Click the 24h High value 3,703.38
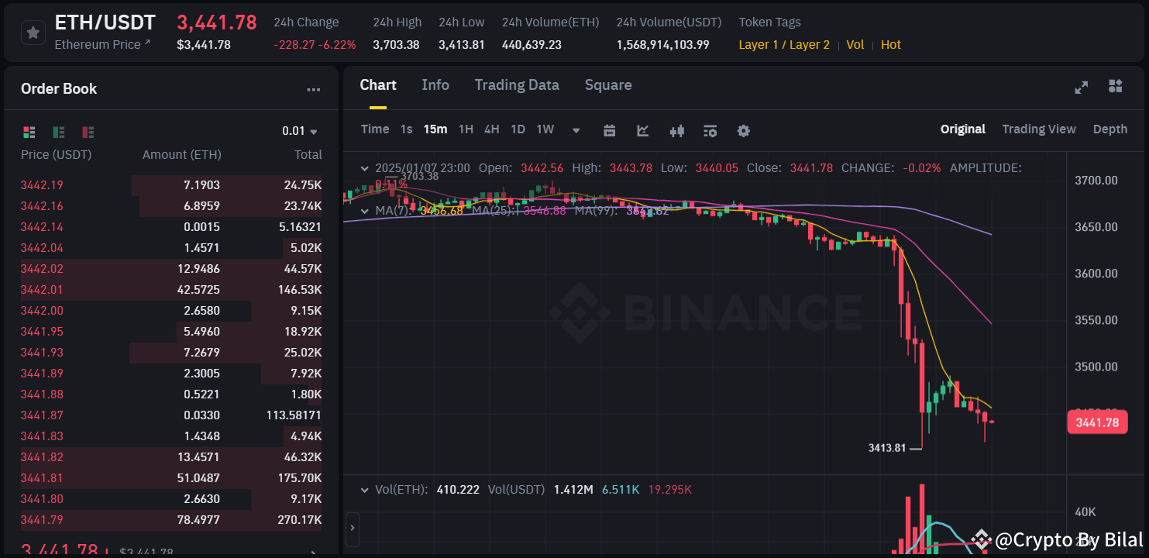 point(396,45)
